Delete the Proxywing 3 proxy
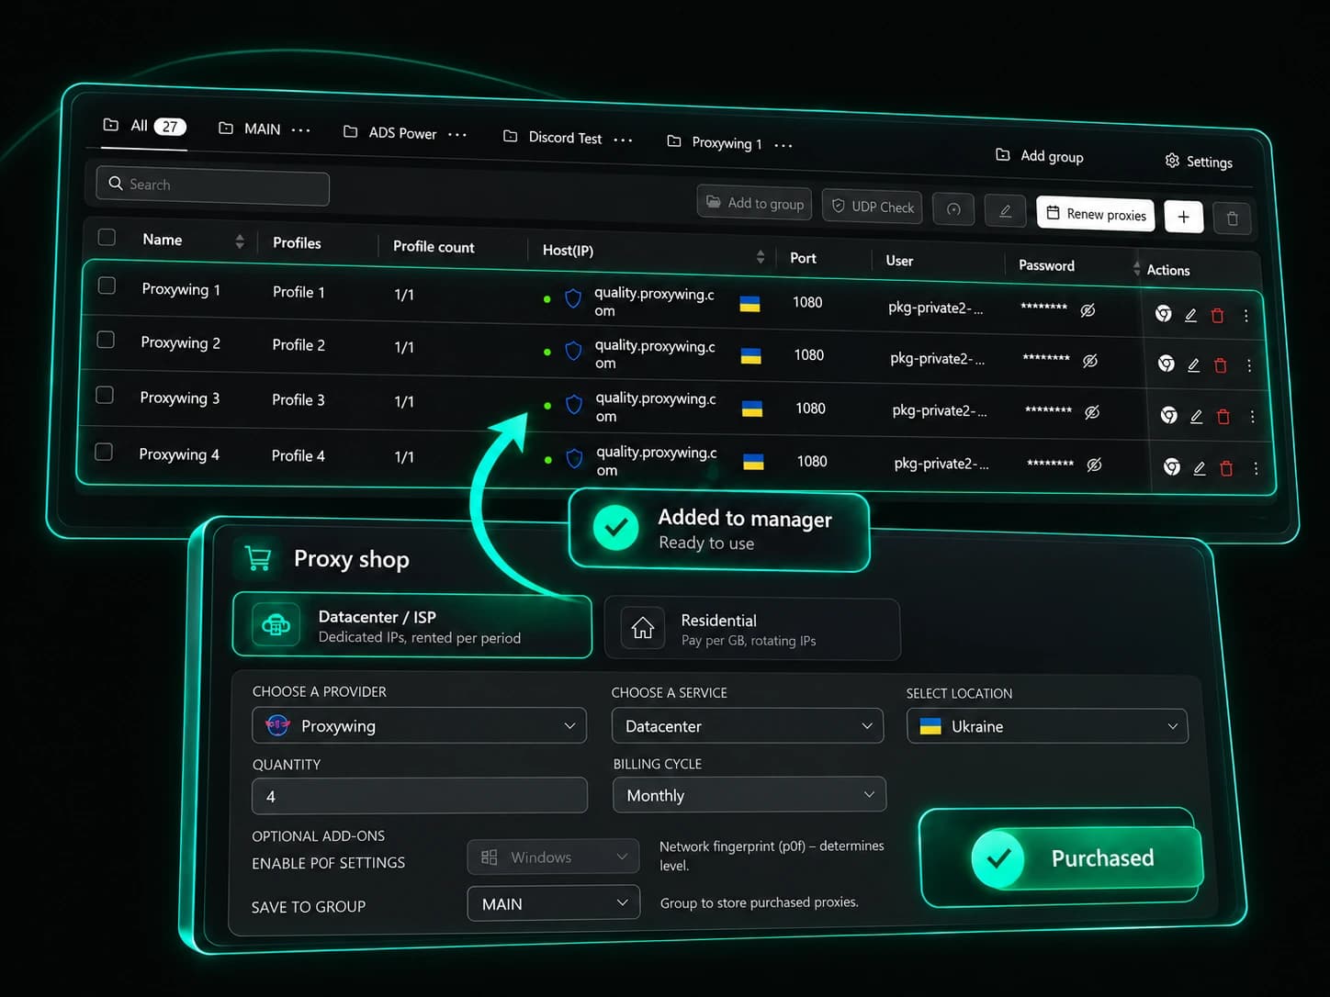1330x997 pixels. click(1223, 417)
